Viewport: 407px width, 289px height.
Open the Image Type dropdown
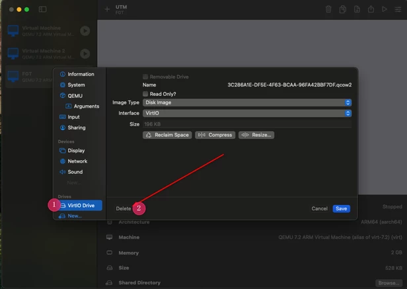tap(247, 103)
